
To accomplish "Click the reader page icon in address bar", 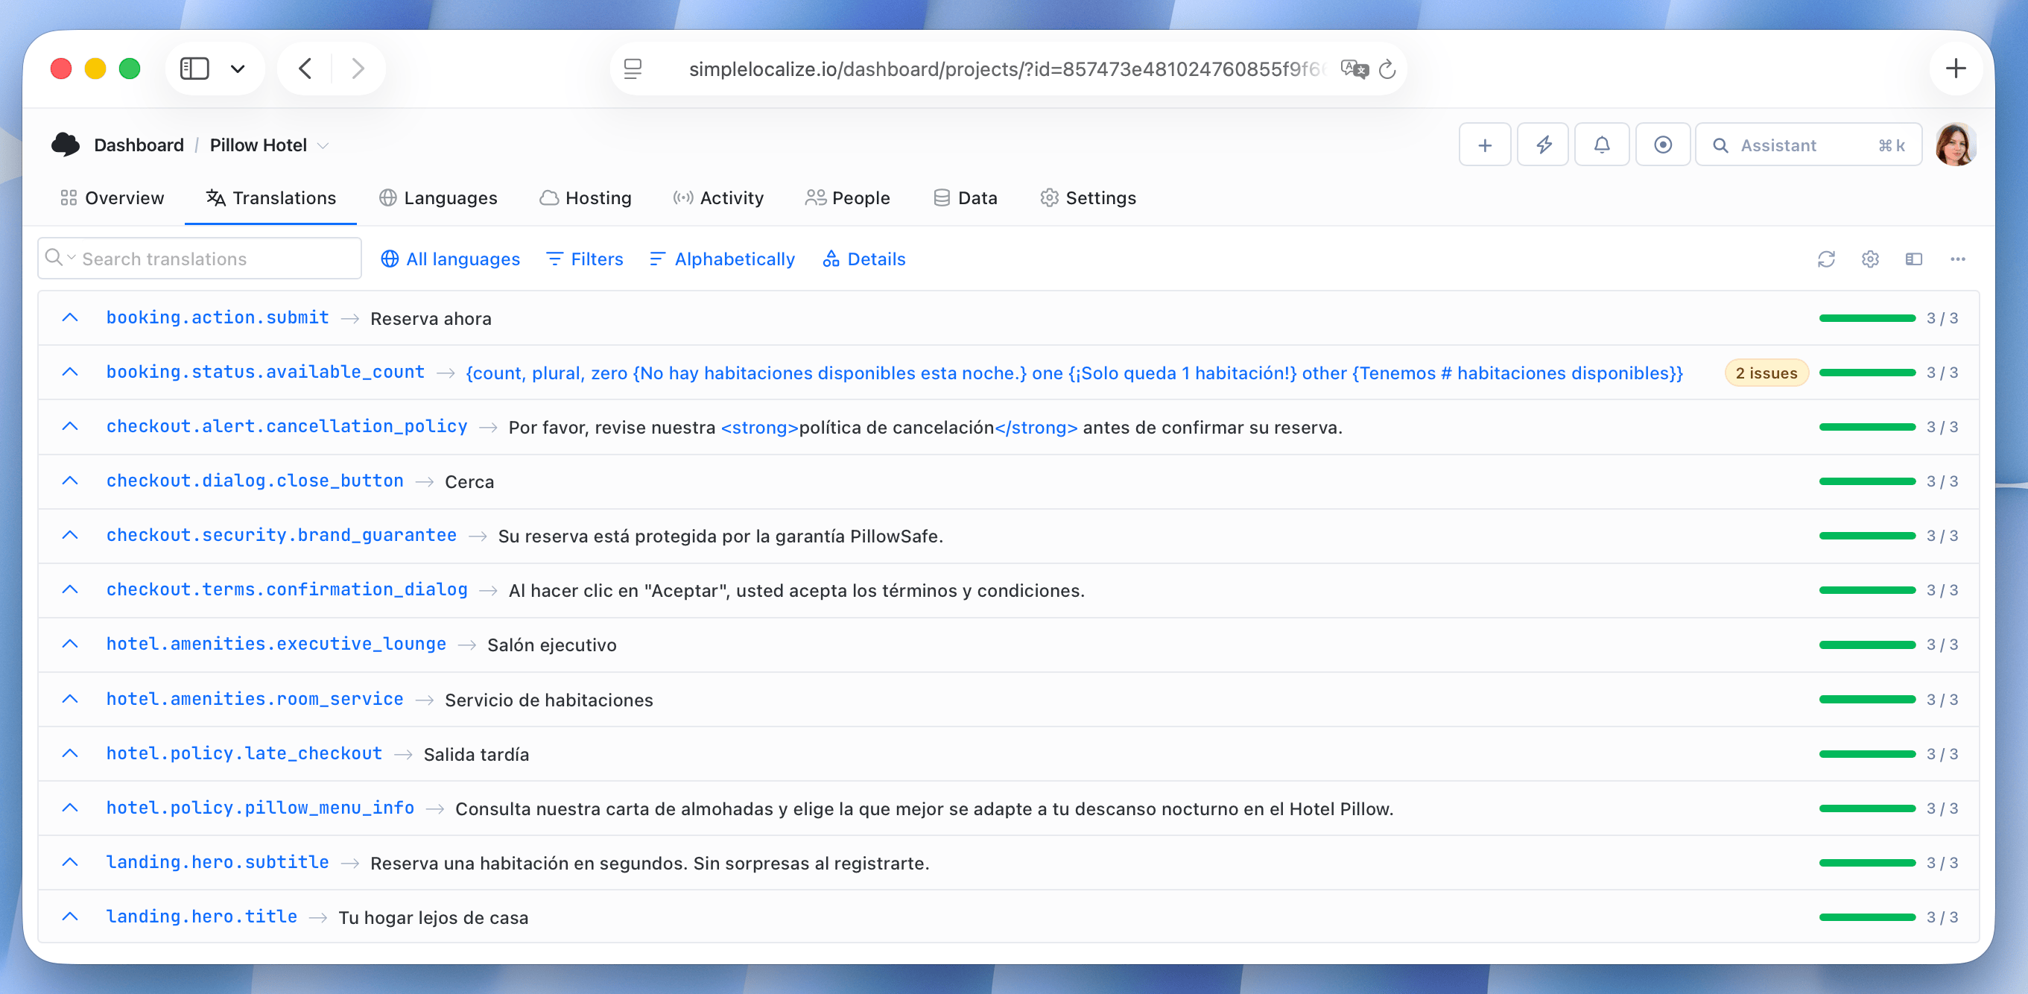I will pyautogui.click(x=633, y=69).
